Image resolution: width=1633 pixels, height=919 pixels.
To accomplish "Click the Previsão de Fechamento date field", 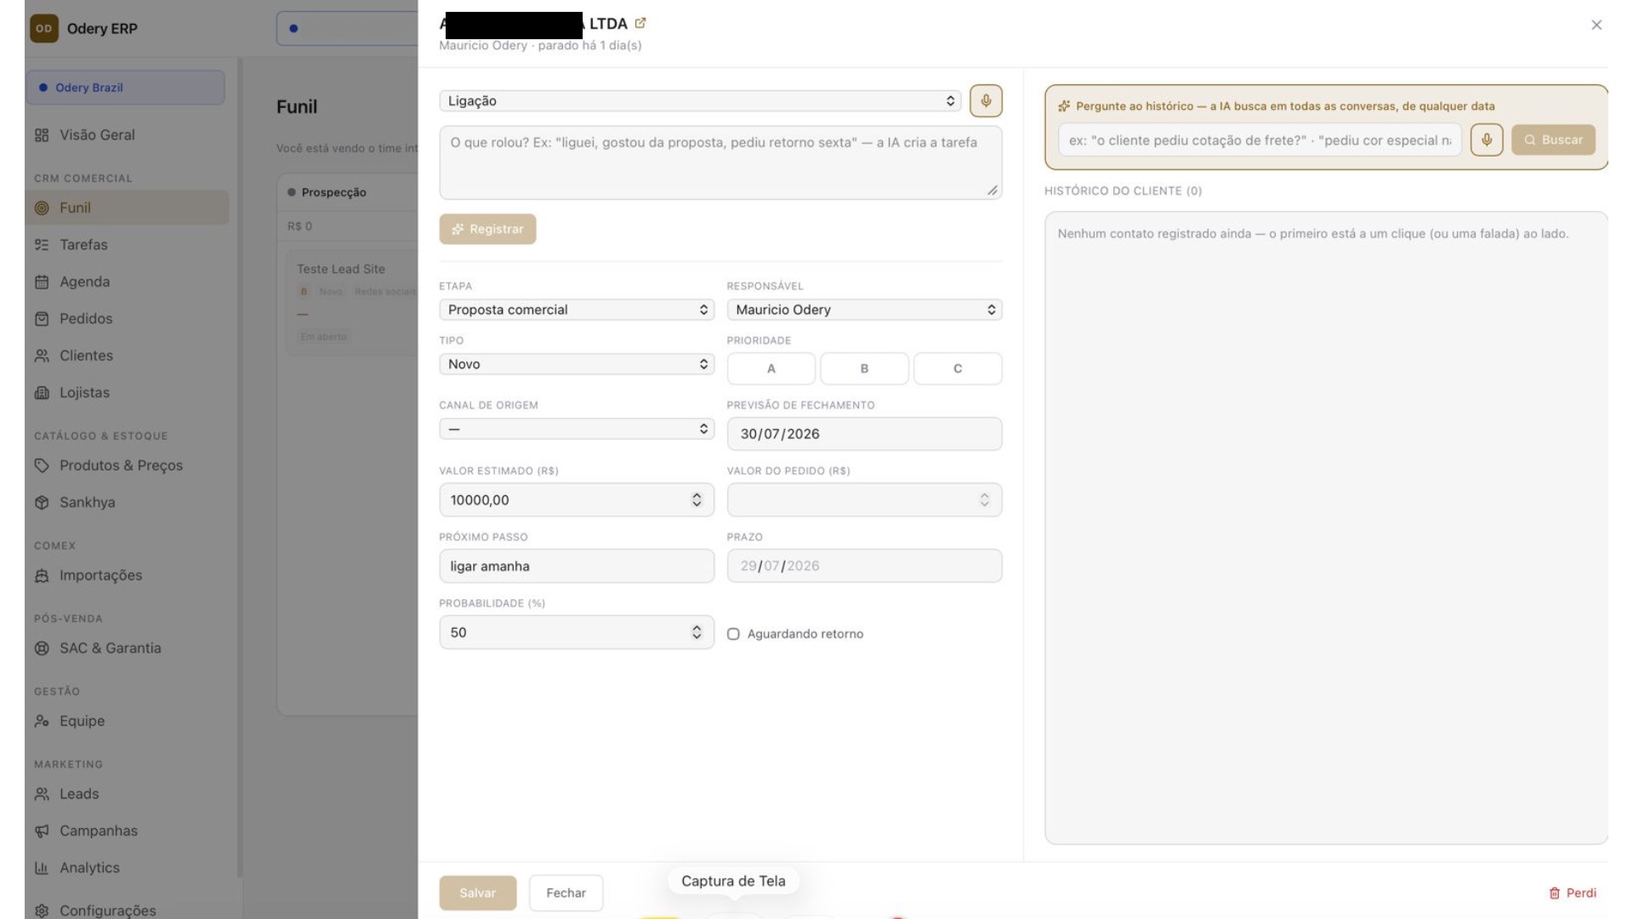I will (864, 434).
